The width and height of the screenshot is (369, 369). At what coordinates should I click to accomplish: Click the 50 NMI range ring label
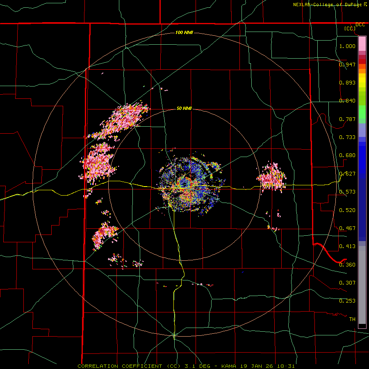[184, 108]
